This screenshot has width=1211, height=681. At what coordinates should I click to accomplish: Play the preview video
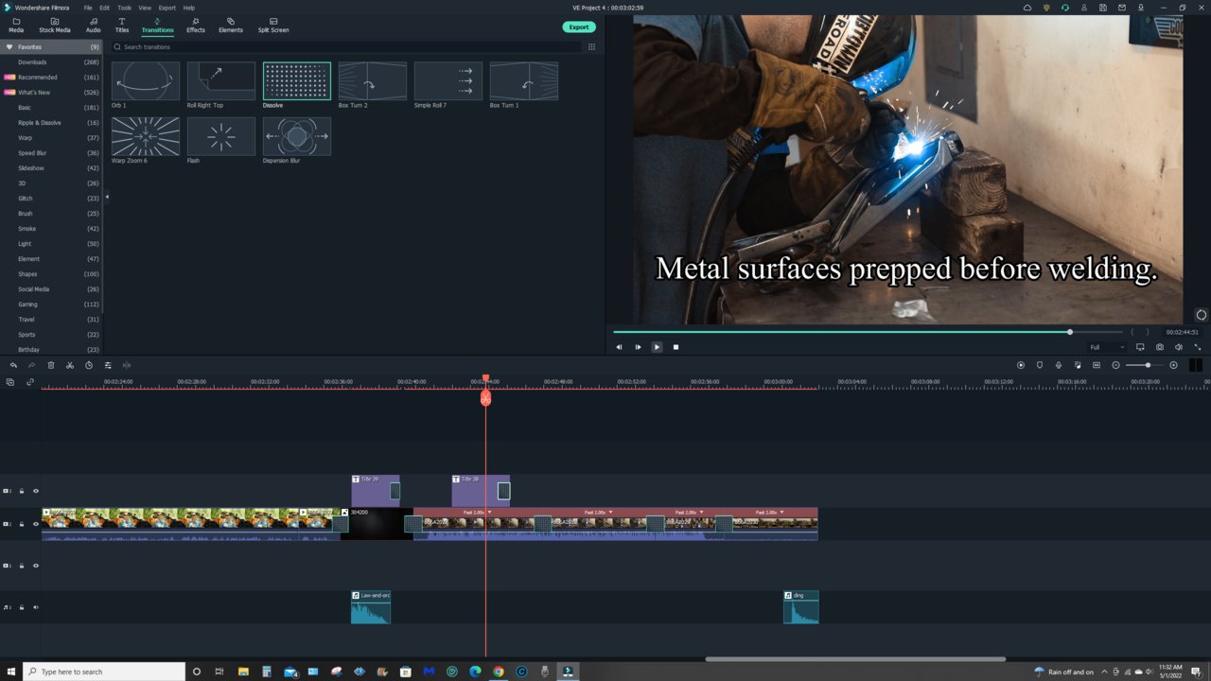(657, 347)
